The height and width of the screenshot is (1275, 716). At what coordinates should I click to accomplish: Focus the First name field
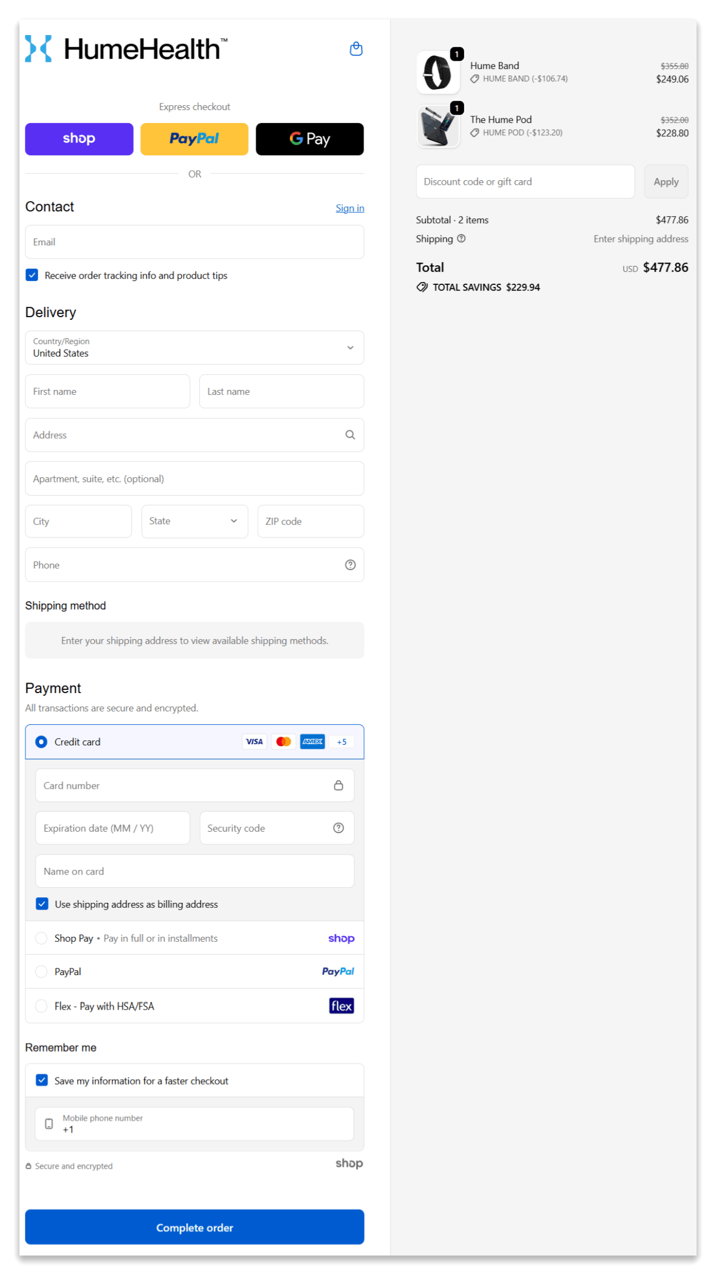(x=107, y=392)
